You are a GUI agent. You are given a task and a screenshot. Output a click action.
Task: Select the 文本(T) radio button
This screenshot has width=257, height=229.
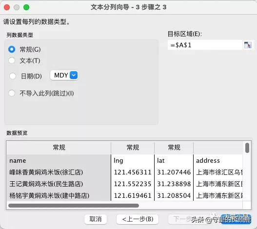[12, 60]
